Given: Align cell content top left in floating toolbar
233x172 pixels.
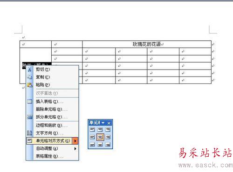Looking at the screenshot, I should [92, 129].
